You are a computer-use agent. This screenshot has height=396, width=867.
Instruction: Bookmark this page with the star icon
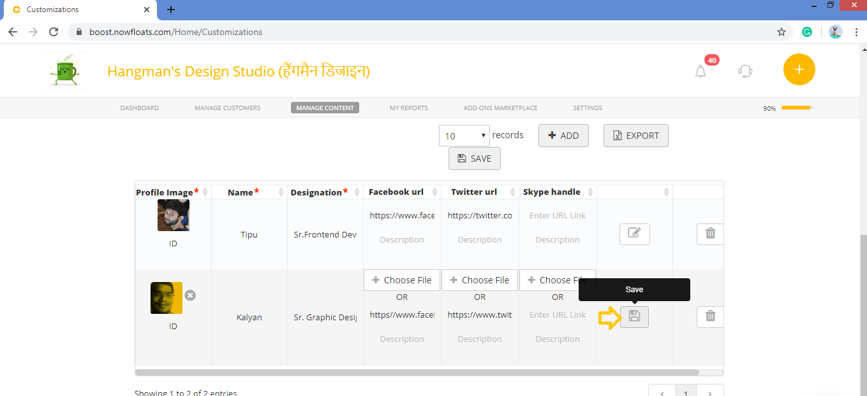781,32
